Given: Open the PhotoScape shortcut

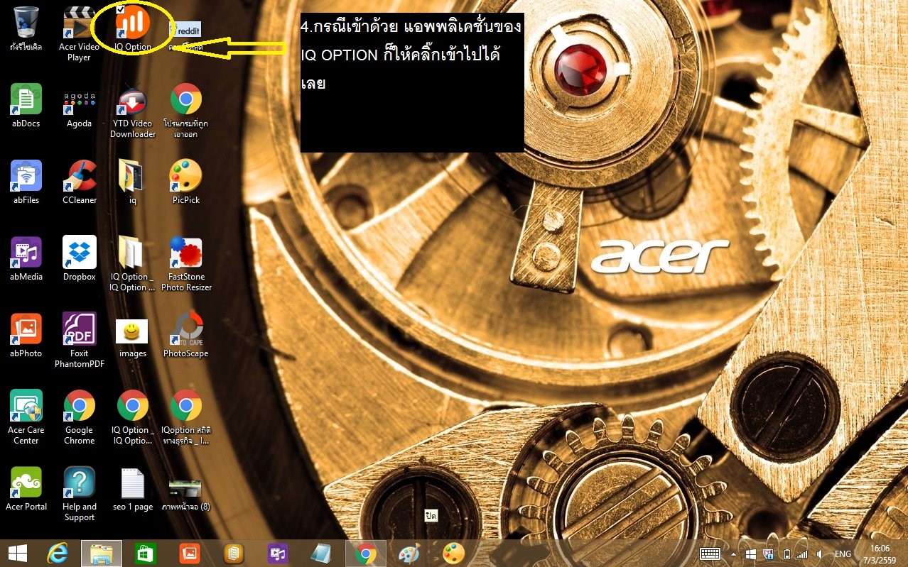Looking at the screenshot, I should [x=185, y=329].
